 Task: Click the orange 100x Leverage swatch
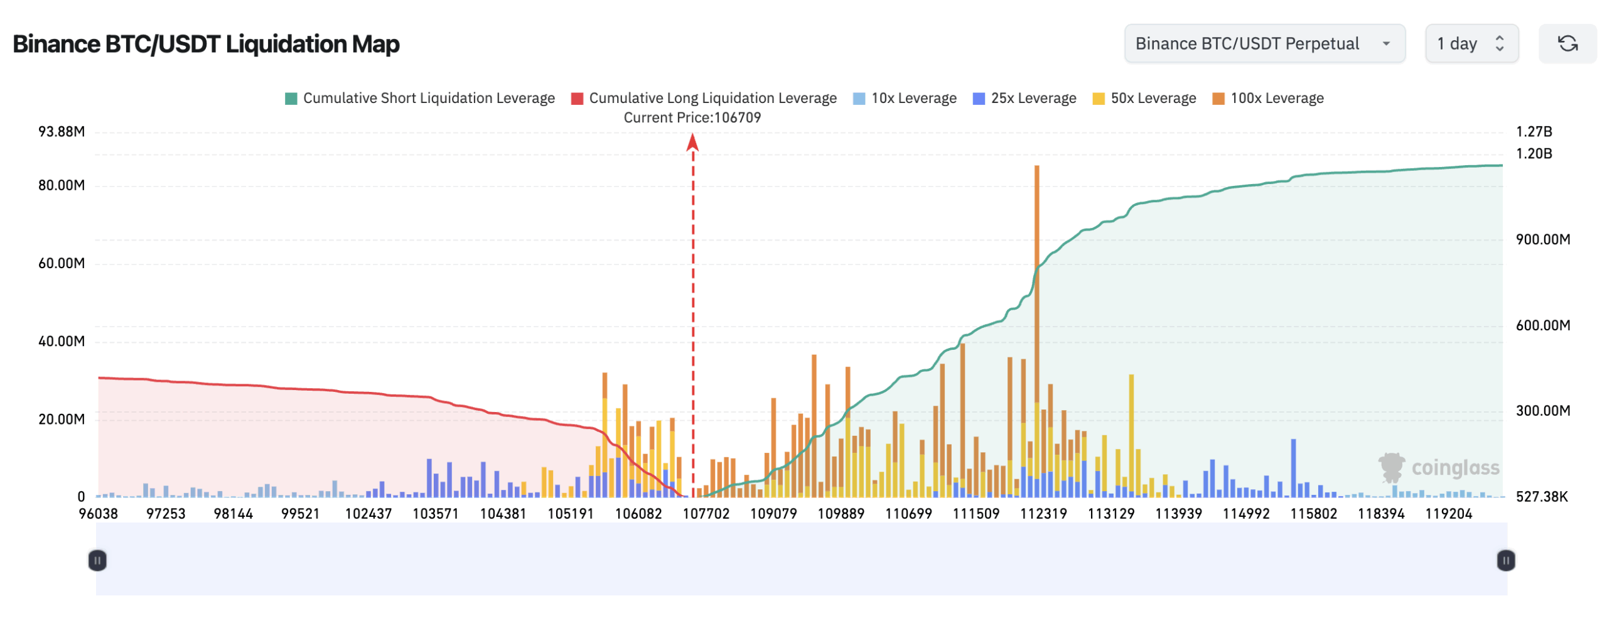pyautogui.click(x=1218, y=99)
